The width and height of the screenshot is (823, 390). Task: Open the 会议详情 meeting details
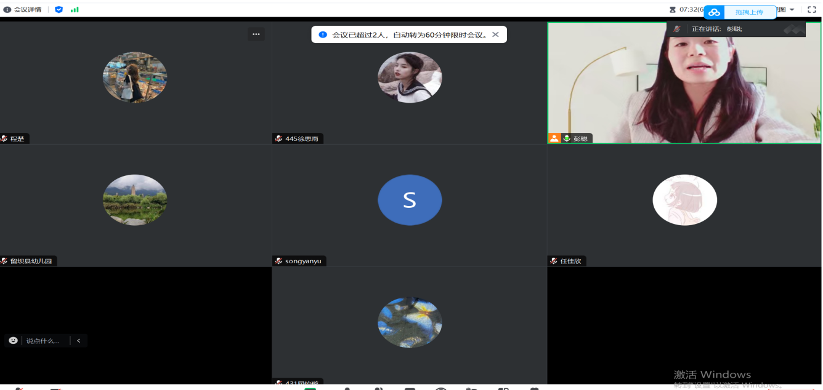pos(23,10)
